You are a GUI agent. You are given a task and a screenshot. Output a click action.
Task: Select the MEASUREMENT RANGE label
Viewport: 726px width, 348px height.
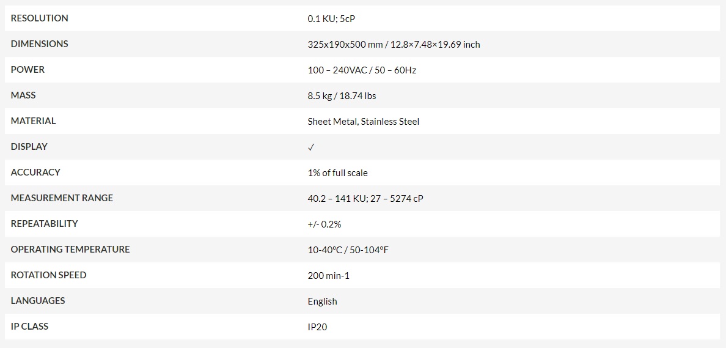tap(62, 198)
